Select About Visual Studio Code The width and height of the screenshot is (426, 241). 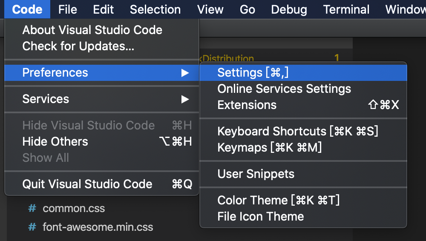click(102, 30)
